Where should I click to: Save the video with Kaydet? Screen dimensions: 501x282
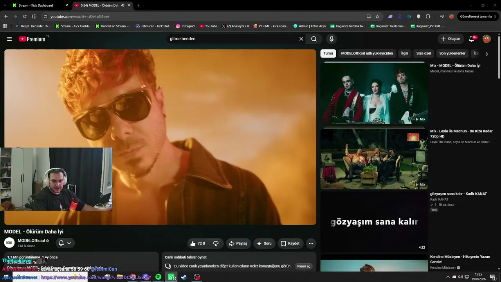click(x=290, y=244)
